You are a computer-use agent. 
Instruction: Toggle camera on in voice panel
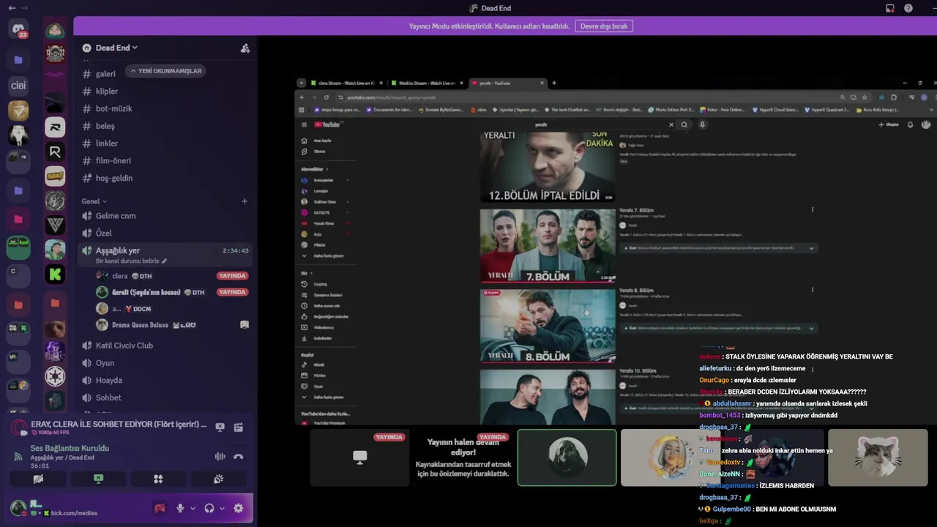38,479
